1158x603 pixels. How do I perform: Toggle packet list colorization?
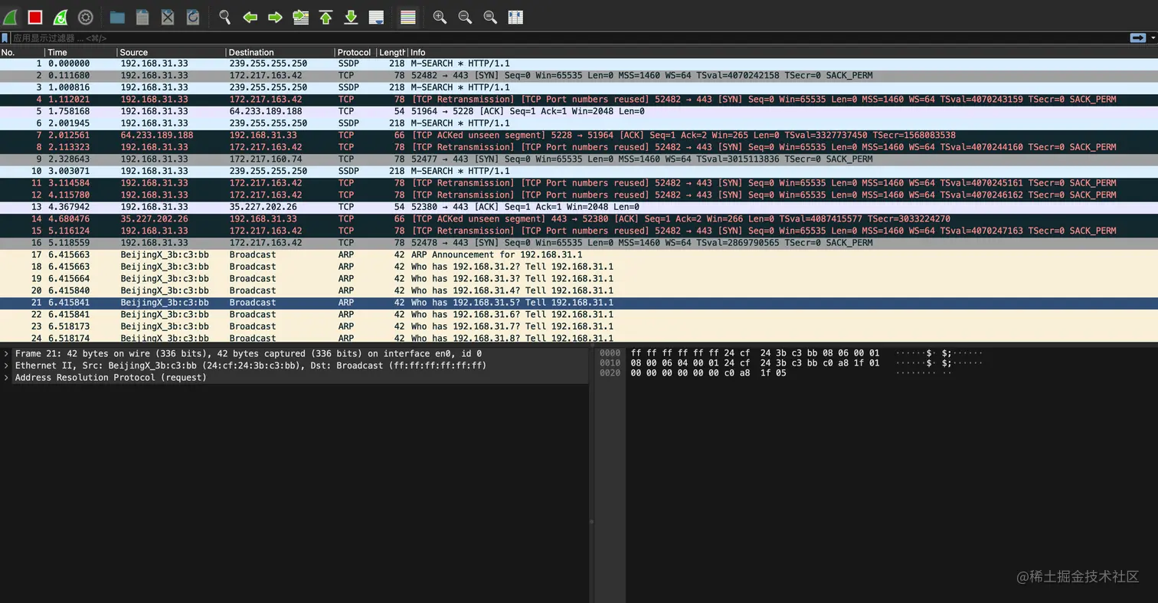point(408,17)
